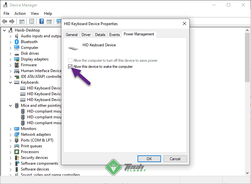251x184 pixels.
Task: Click the Firmware chip icon
Action: tap(17, 65)
